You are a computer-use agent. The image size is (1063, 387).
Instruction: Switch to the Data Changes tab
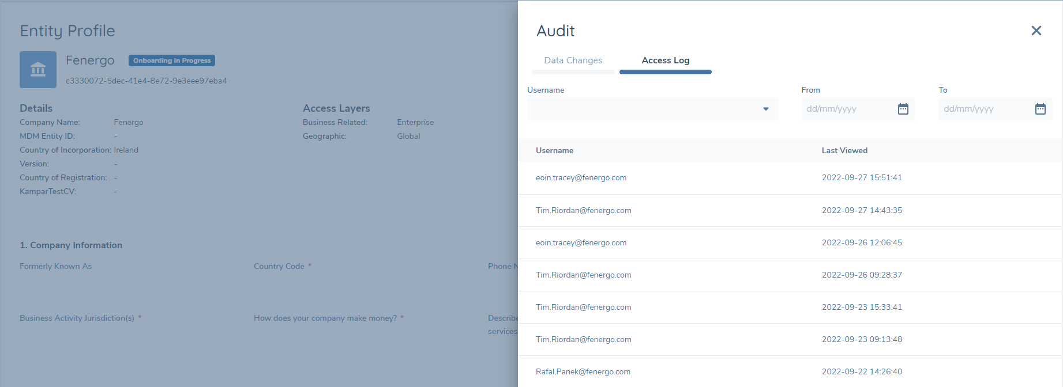(573, 60)
